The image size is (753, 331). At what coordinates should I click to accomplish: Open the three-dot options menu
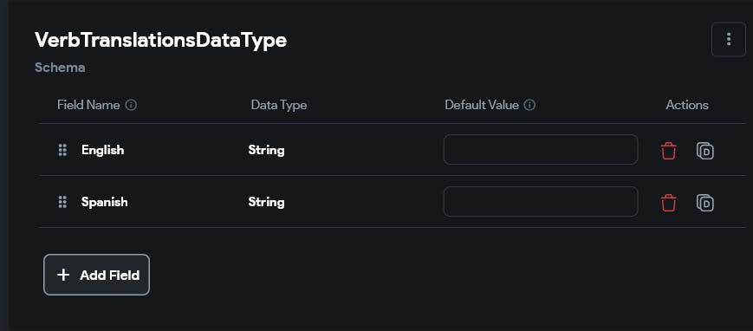729,39
